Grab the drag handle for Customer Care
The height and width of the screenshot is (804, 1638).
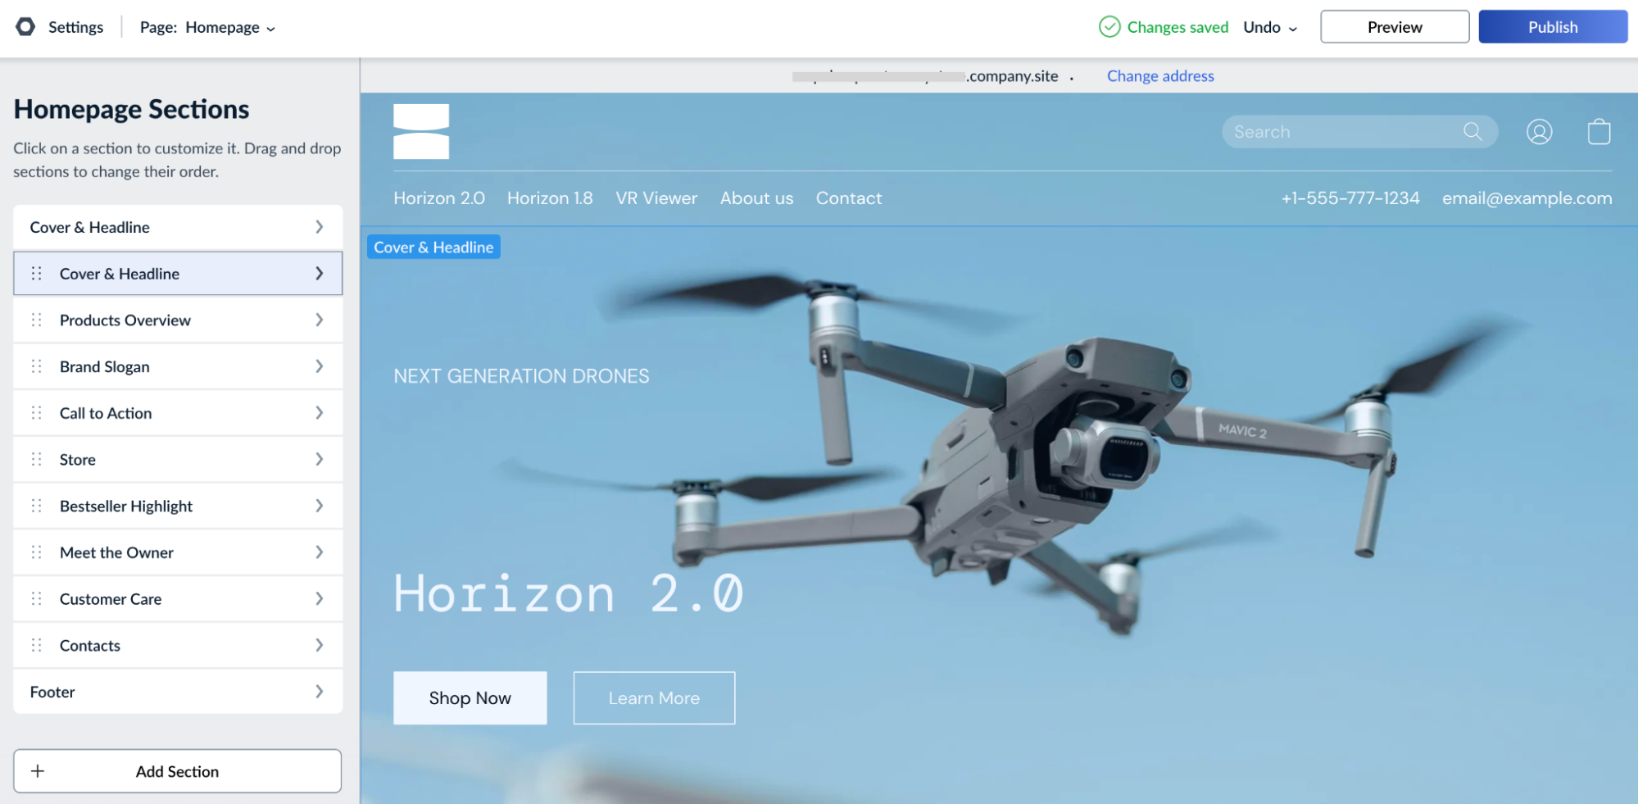pyautogui.click(x=37, y=599)
